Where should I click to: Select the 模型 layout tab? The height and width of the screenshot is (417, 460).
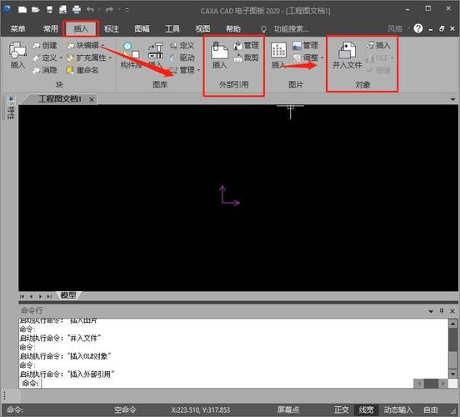point(68,295)
